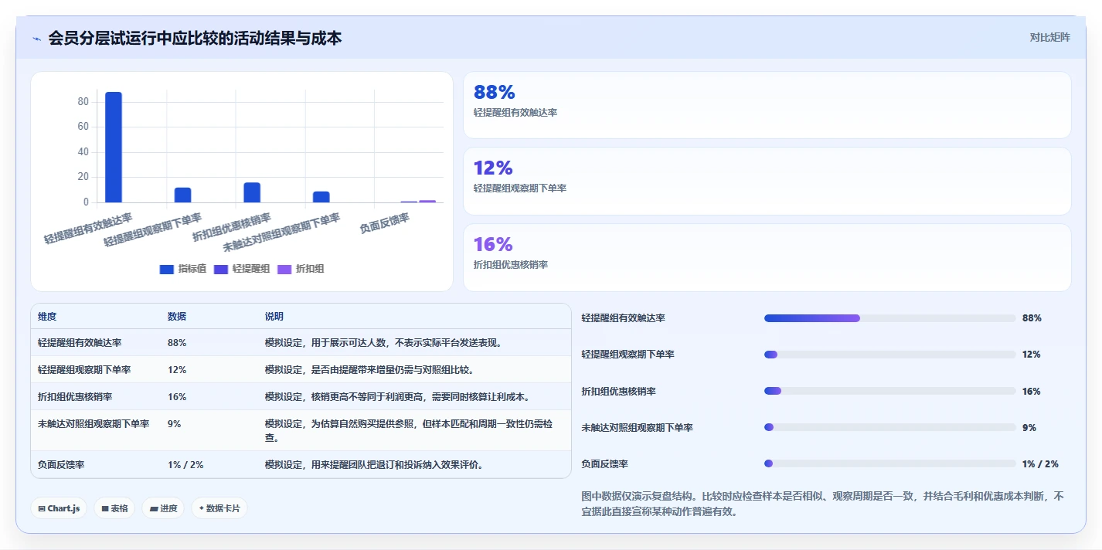Screen dimensions: 1102x550
Task: Toggle the 轻提醒组 legend swatch
Action: [x=221, y=269]
